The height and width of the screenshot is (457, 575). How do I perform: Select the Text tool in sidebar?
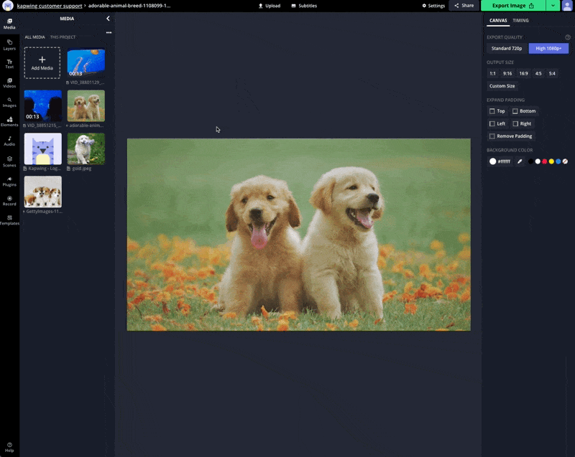coord(9,64)
